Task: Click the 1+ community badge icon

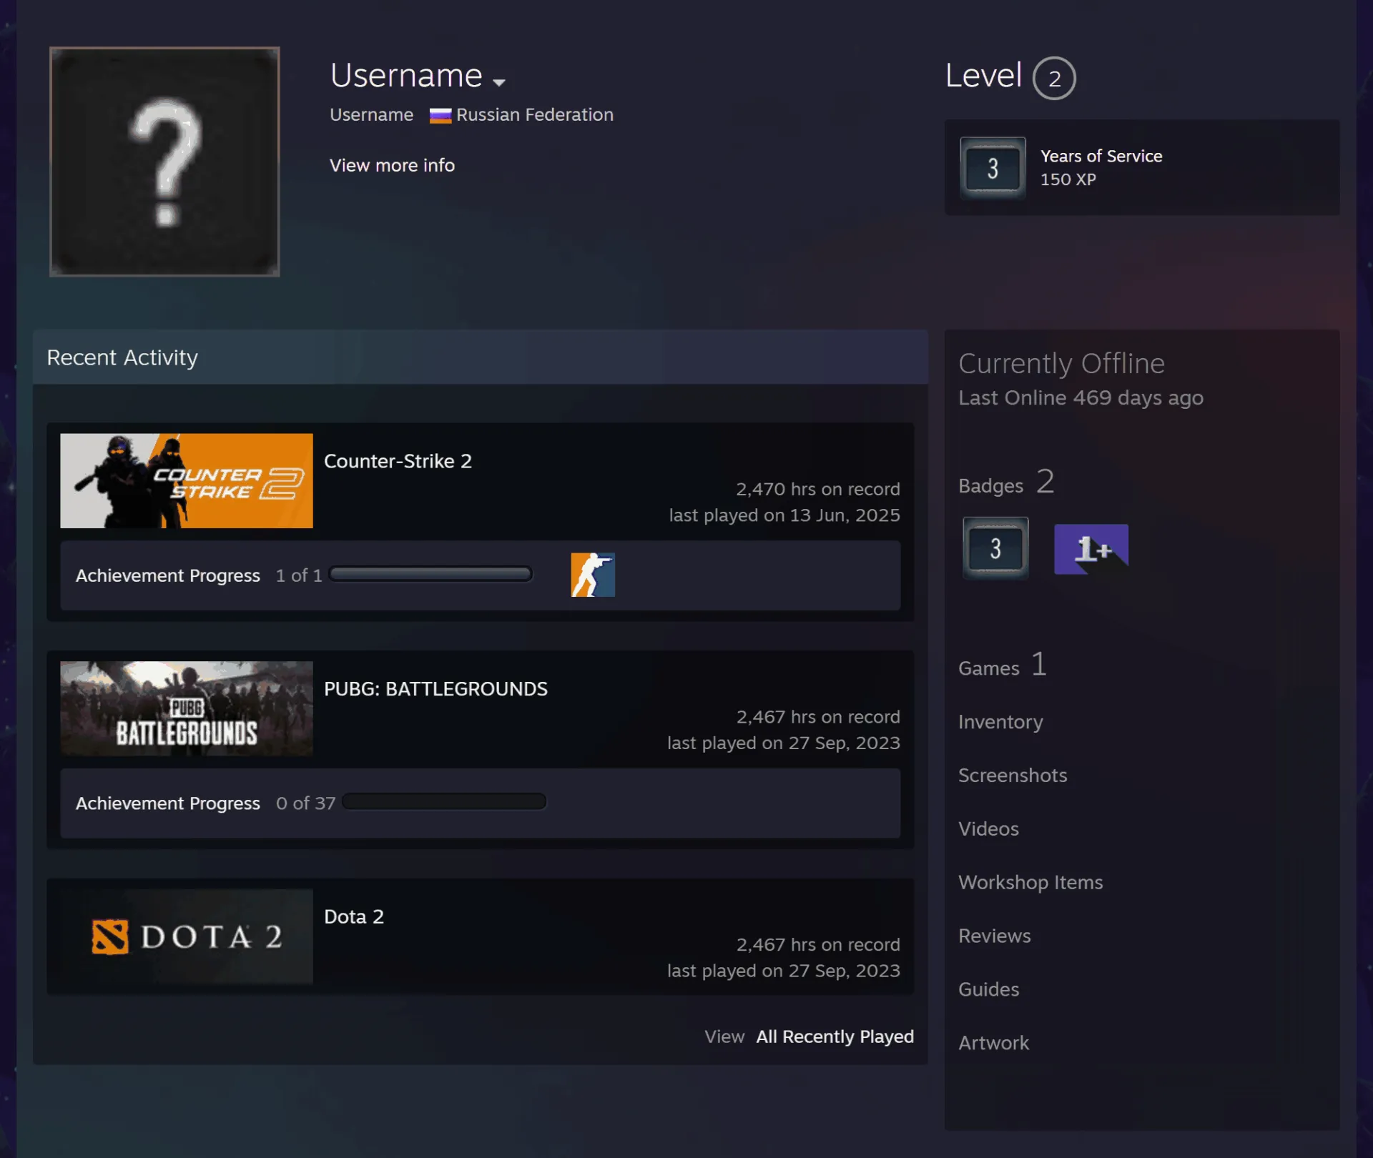Action: [1091, 548]
